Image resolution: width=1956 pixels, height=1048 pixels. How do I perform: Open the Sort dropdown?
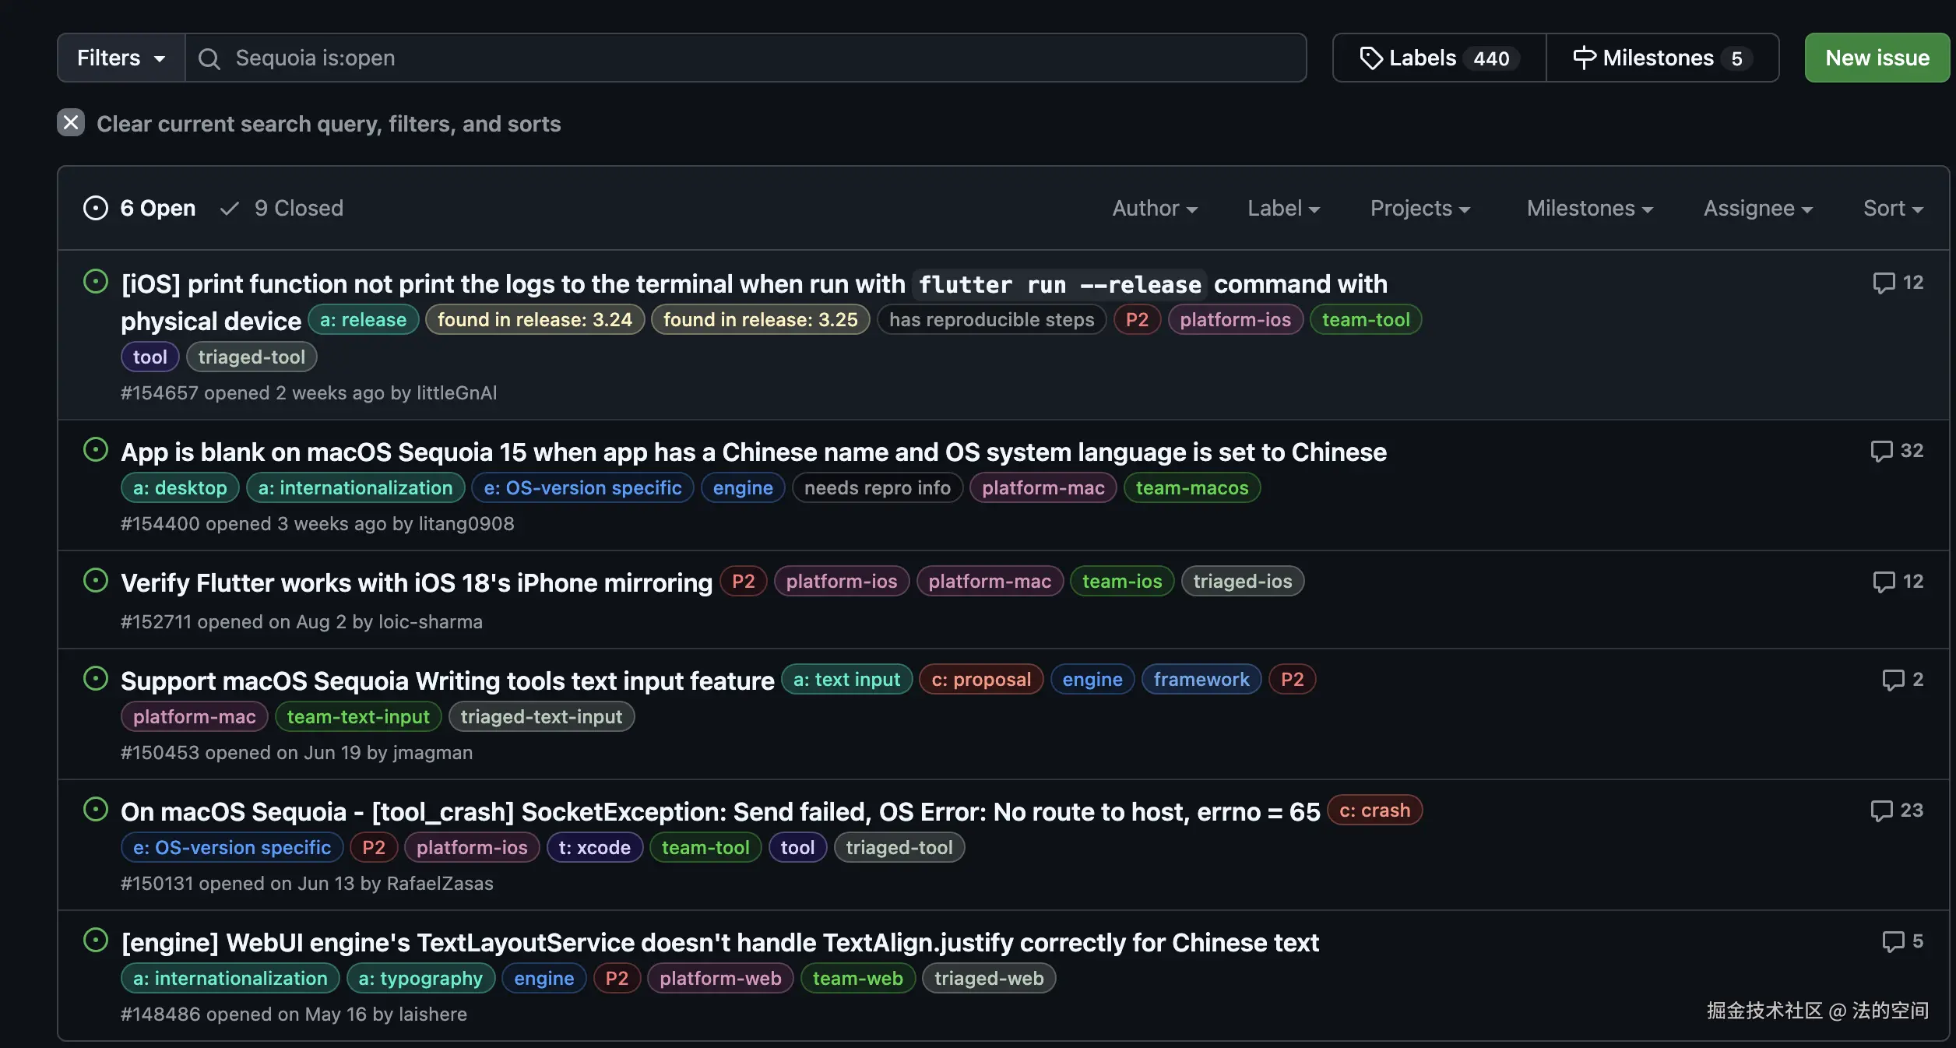[1892, 208]
